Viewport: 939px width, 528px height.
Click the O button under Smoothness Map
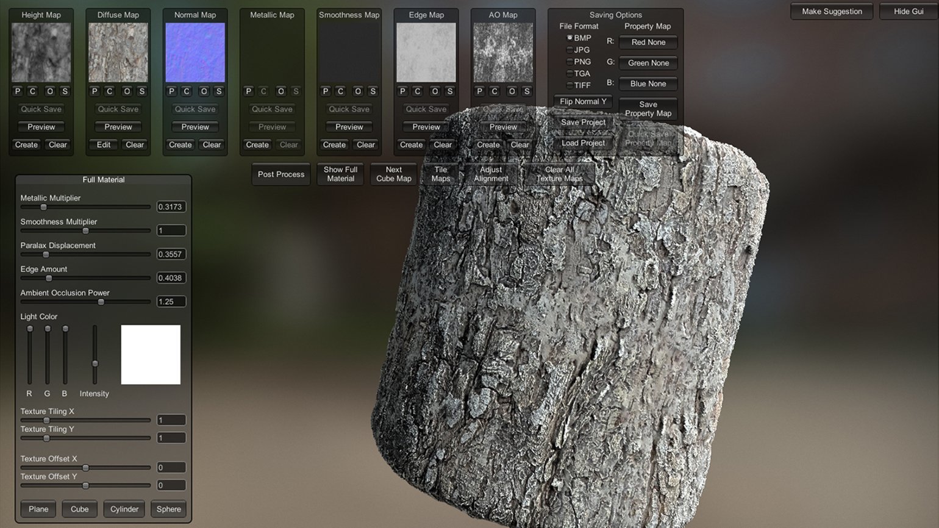pos(358,91)
